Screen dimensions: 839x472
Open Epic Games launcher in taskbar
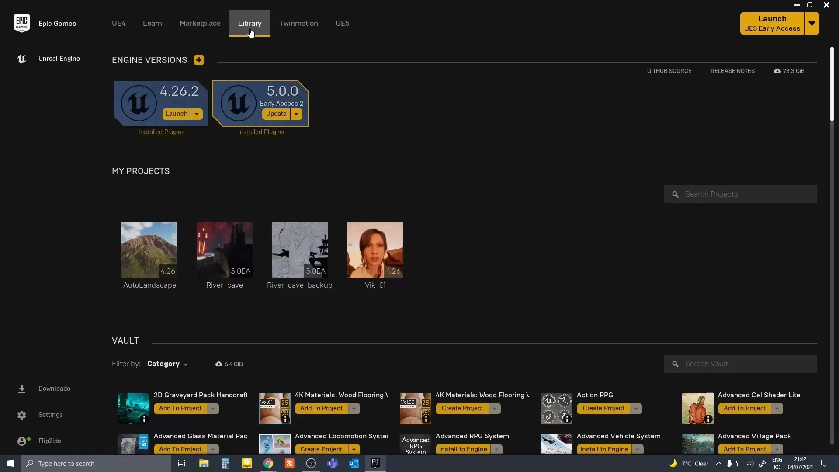[375, 463]
